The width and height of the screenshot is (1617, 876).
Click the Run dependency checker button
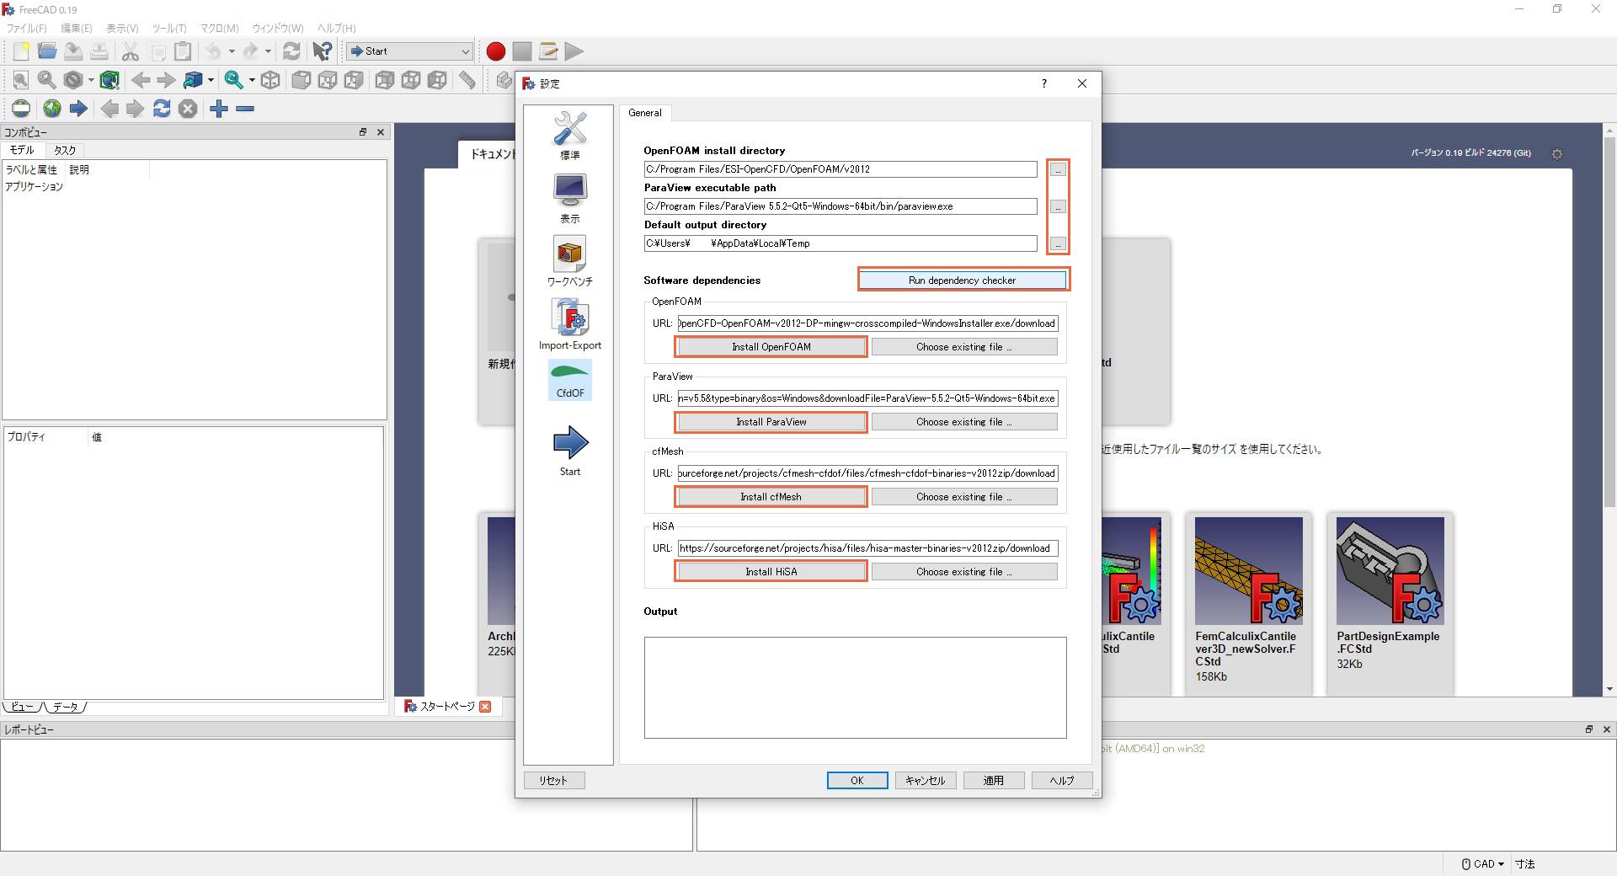(963, 280)
